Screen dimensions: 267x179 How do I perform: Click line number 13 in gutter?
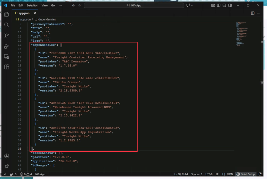click(x=20, y=45)
